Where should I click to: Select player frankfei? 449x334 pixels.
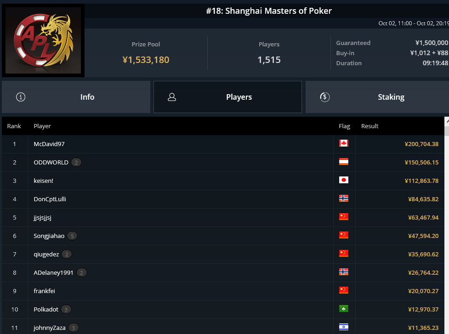44,291
